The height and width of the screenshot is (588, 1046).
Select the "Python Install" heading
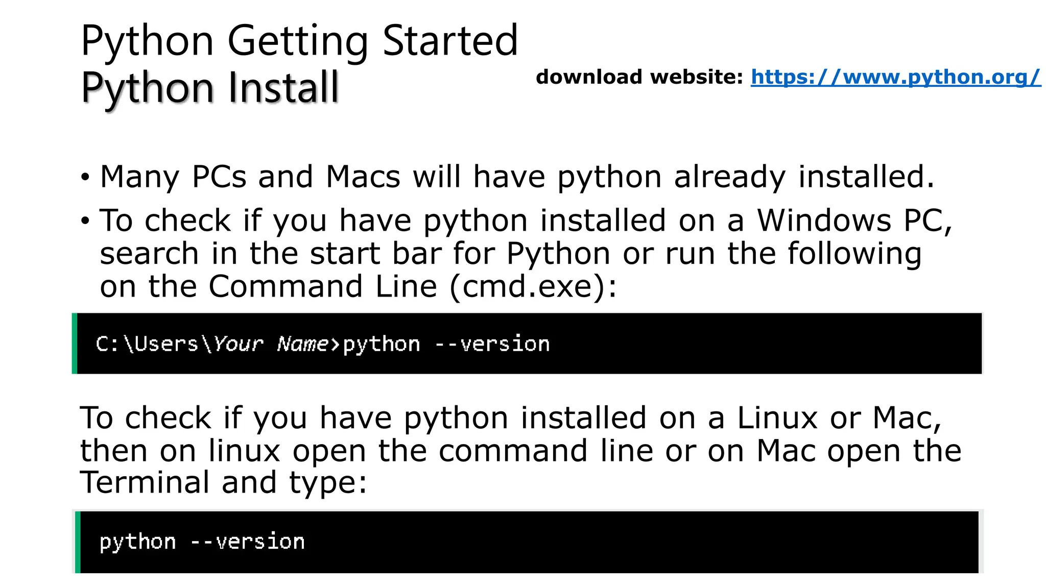tap(210, 87)
